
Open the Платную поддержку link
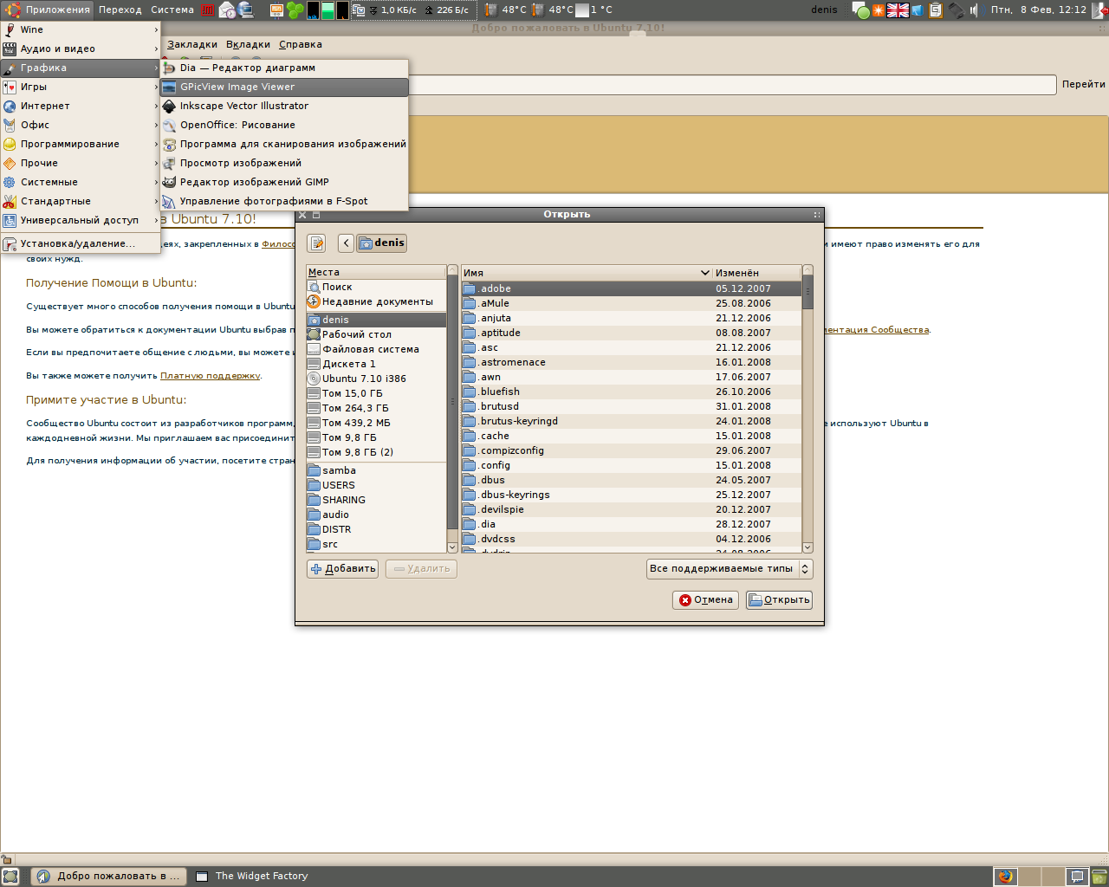pos(210,376)
